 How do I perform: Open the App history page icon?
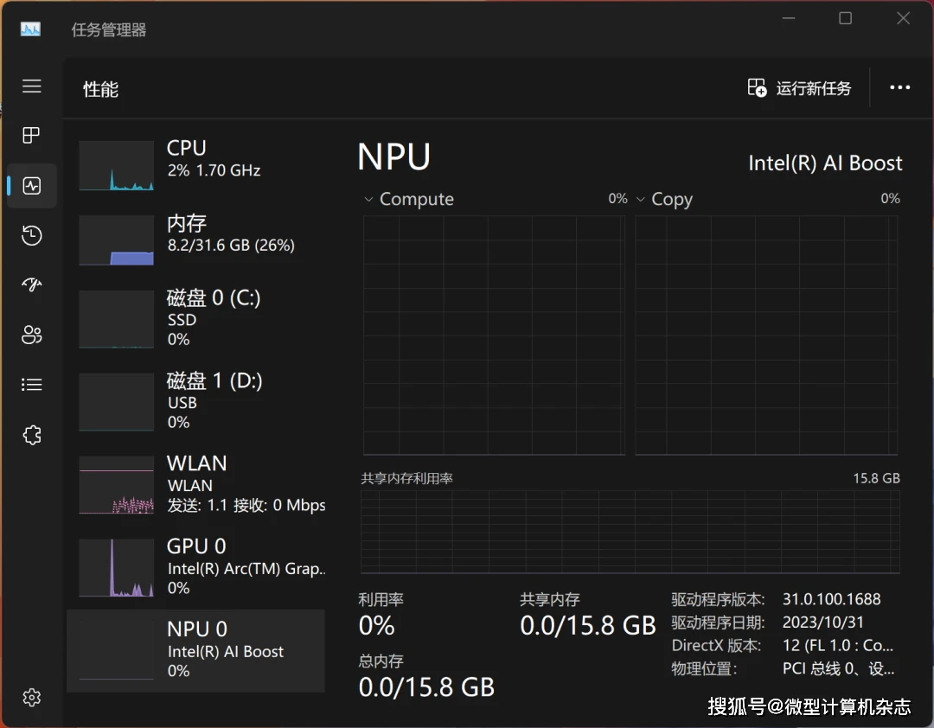32,236
